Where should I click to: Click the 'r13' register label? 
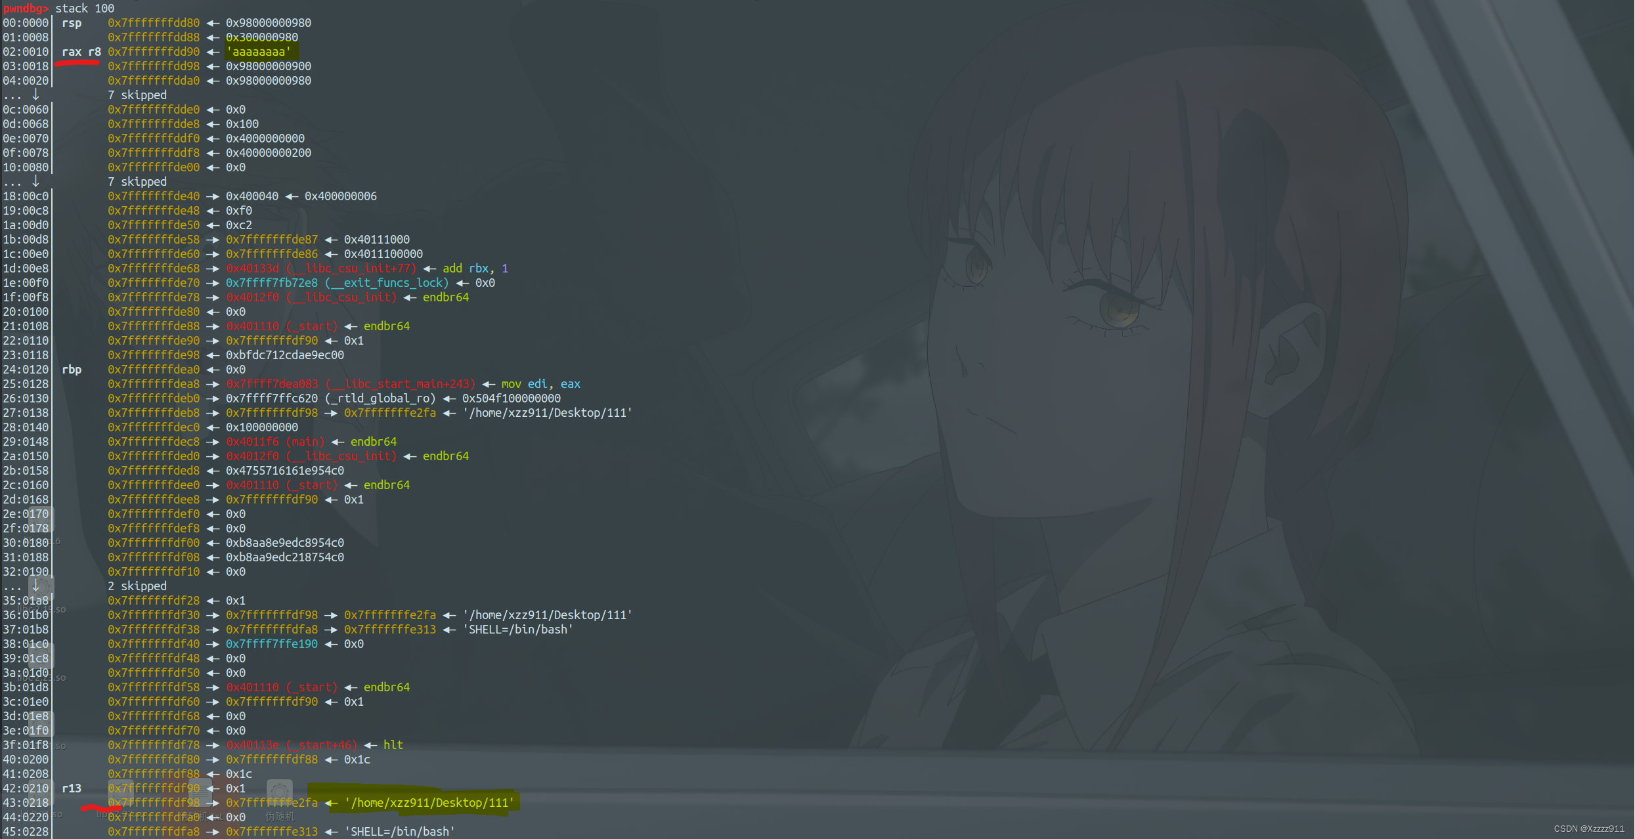(72, 788)
